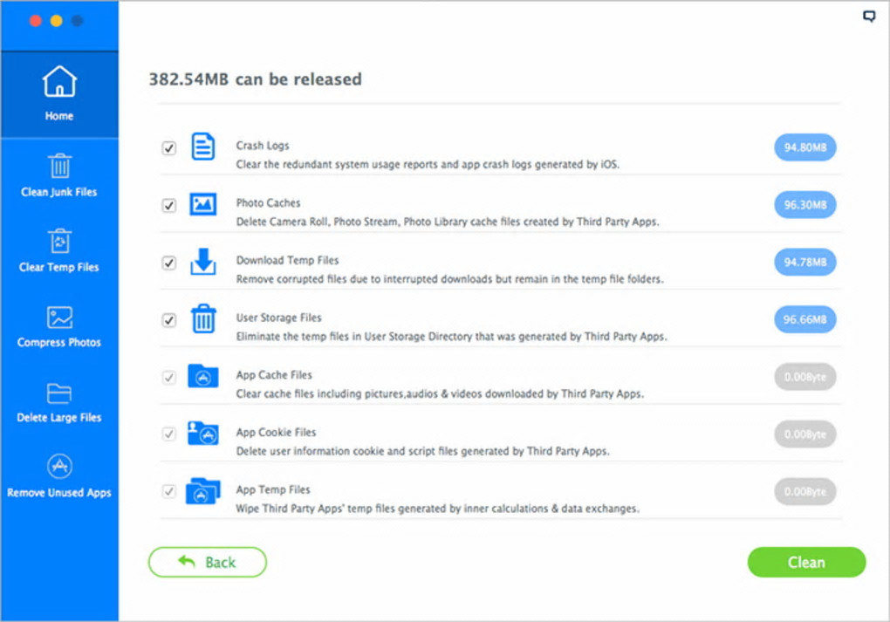Click the feedback chat icon

[868, 17]
